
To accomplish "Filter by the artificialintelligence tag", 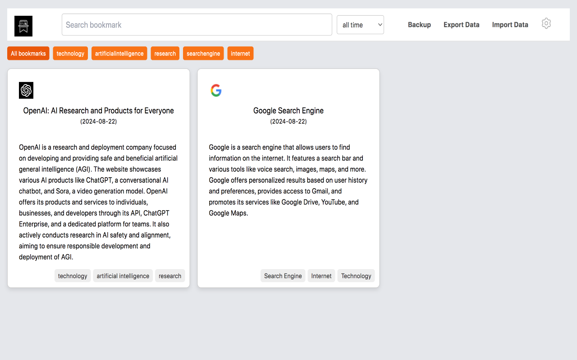I will tap(119, 54).
